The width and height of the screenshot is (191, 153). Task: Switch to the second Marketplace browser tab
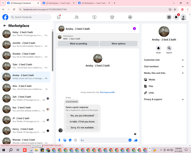point(58,3)
